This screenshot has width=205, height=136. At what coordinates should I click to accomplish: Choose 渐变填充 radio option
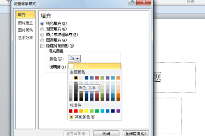tap(42, 29)
